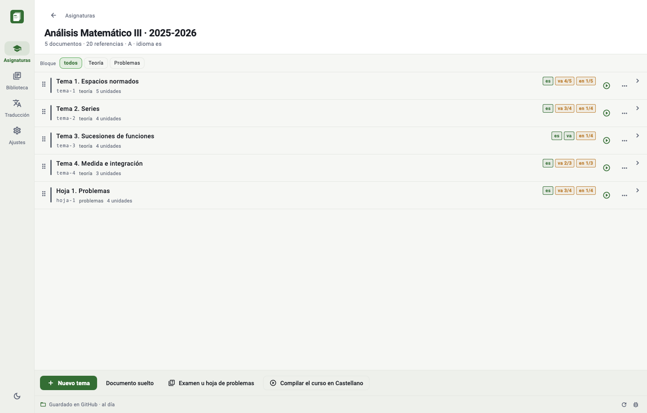647x413 pixels.
Task: Filter by Teoría block
Action: pos(96,63)
